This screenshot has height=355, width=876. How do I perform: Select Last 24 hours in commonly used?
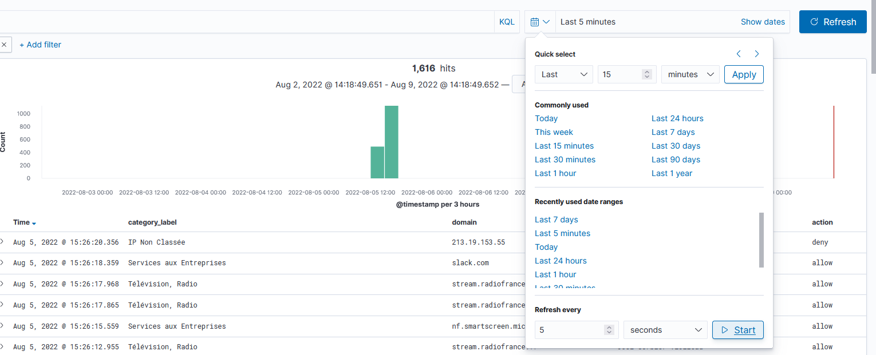pyautogui.click(x=677, y=118)
